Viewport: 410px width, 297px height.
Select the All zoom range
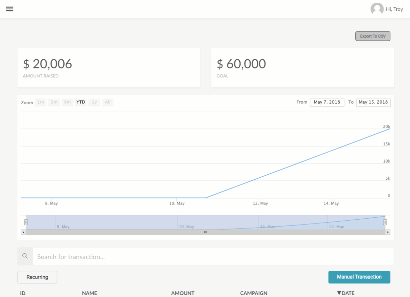point(107,102)
